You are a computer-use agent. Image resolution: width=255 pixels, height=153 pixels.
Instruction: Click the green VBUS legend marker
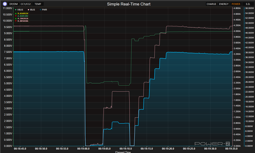click(x=16, y=10)
